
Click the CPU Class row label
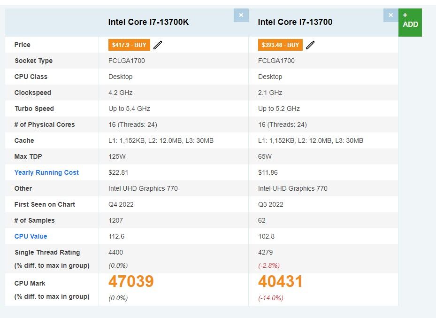click(31, 77)
